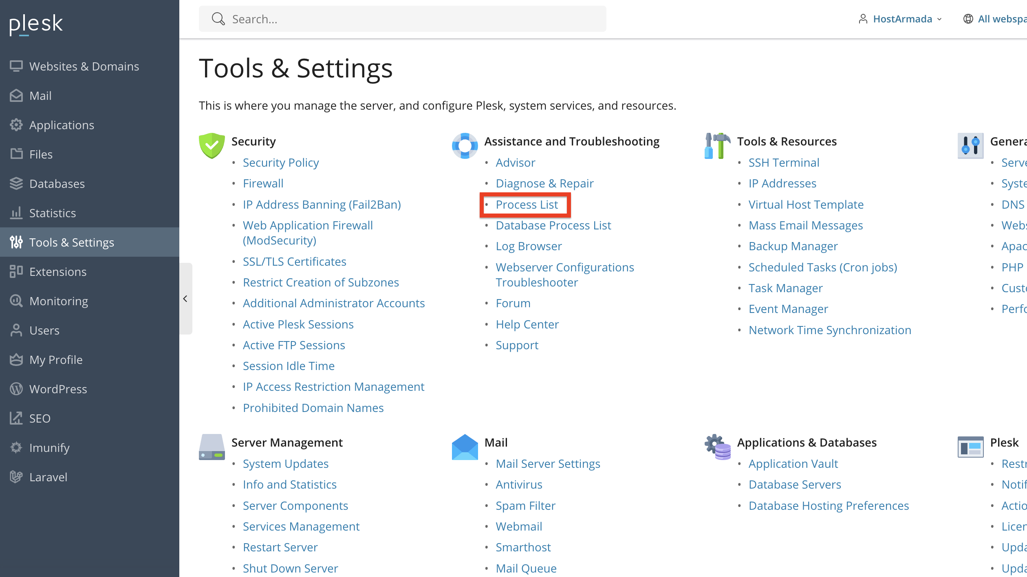
Task: Click the General Settings sliders icon
Action: [x=970, y=145]
